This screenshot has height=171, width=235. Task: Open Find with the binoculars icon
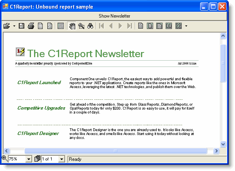[x=90, y=26]
